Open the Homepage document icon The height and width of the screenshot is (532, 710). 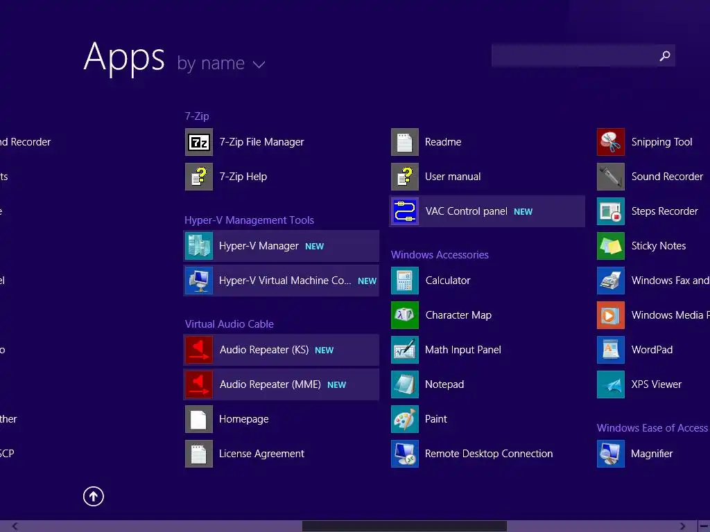tap(199, 419)
